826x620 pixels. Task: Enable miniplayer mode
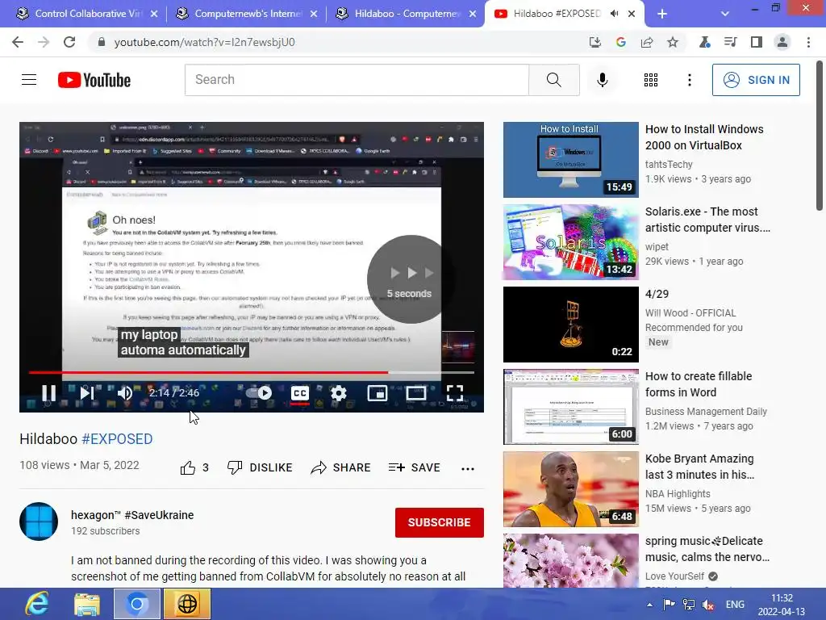coord(378,393)
